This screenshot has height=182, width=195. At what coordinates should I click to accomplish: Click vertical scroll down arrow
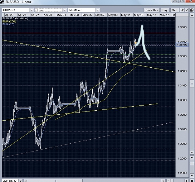[192, 152]
